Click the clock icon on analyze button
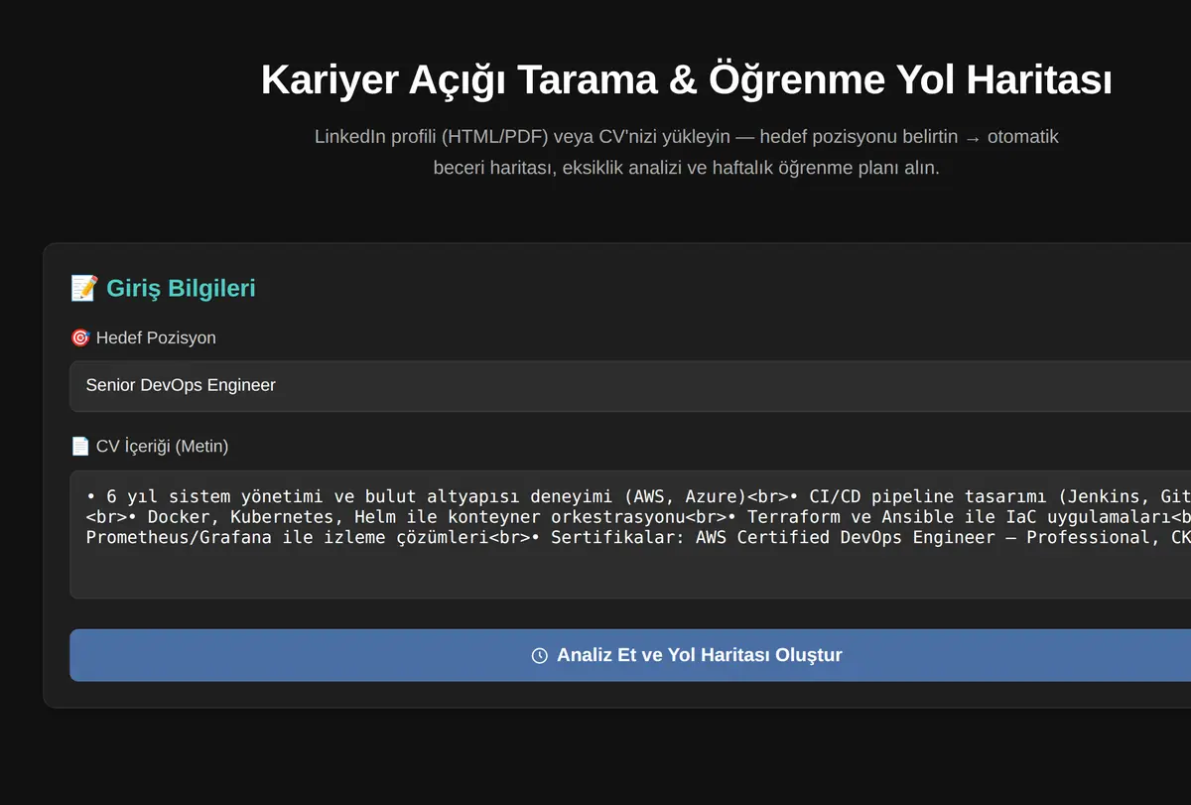Screen dimensions: 1191x805 point(540,655)
